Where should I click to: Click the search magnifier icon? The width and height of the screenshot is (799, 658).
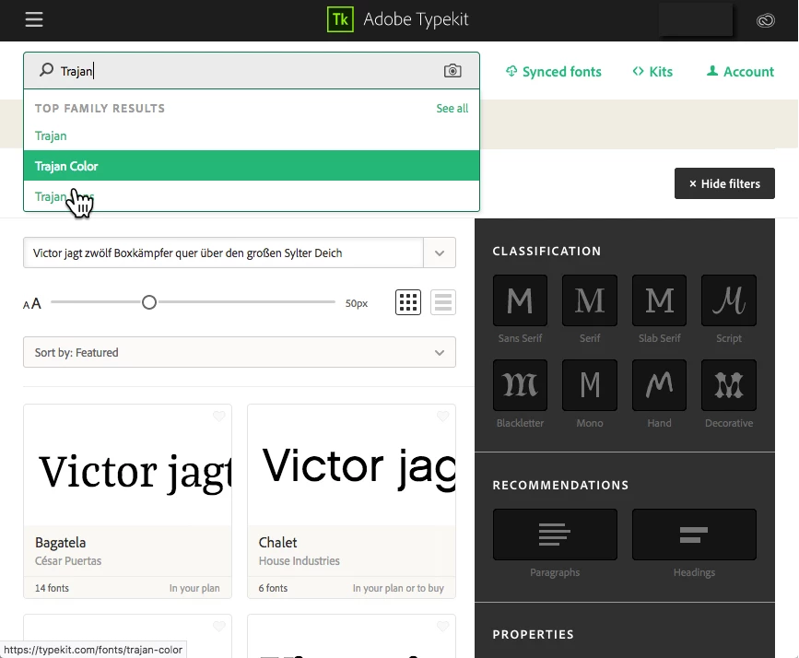pos(46,70)
